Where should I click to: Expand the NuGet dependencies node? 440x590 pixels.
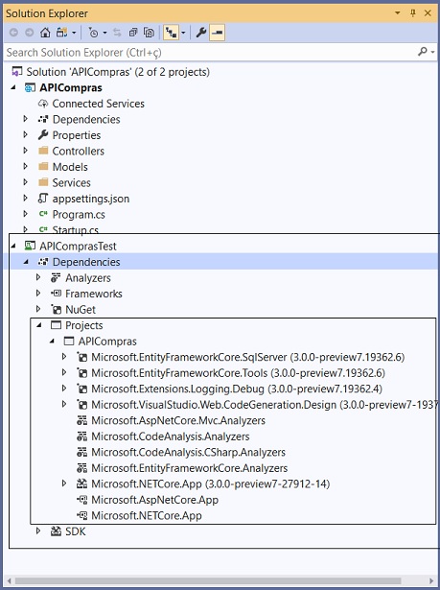pyautogui.click(x=38, y=309)
